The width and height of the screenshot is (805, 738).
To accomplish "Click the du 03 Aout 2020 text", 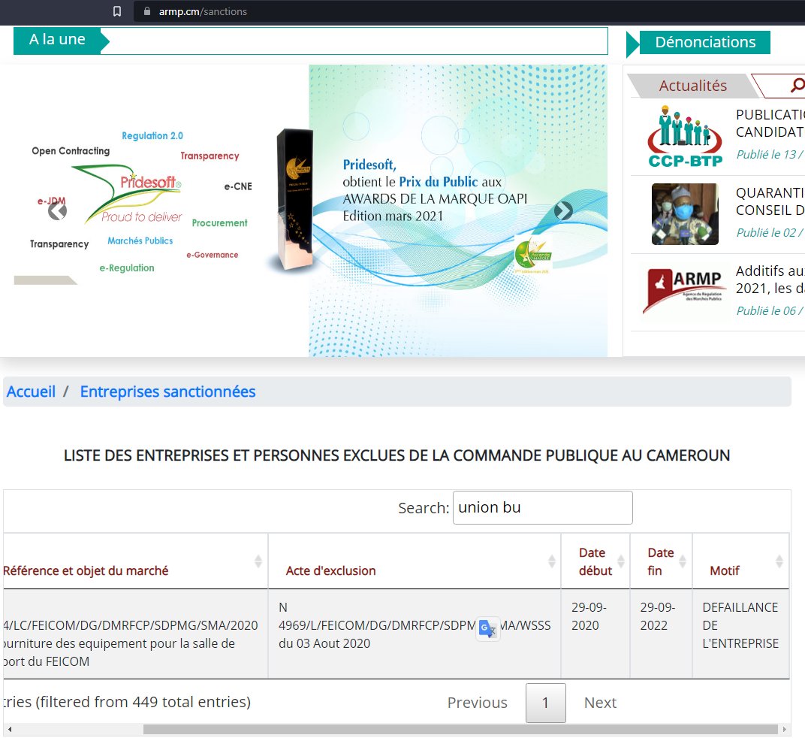I will point(324,643).
